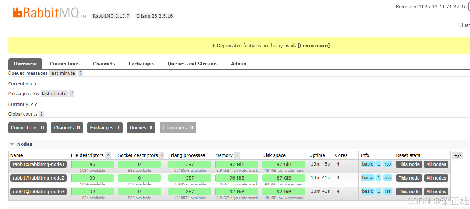Click the Disk space column header
Viewport: 470px width, 209px height.
tap(274, 155)
